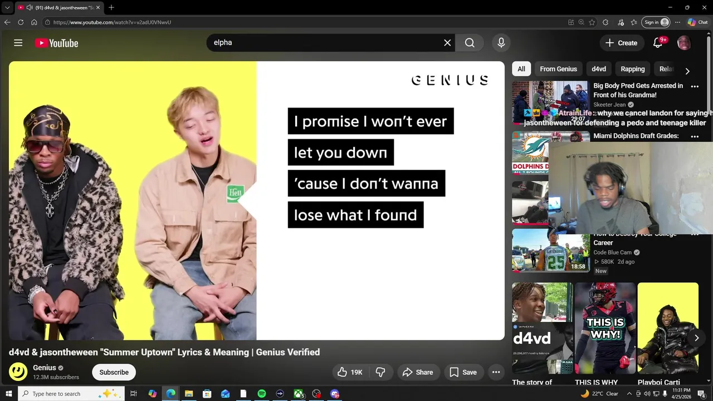This screenshot has width=713, height=401.
Task: Close the d4vd & jasontheween tab
Action: (98, 8)
